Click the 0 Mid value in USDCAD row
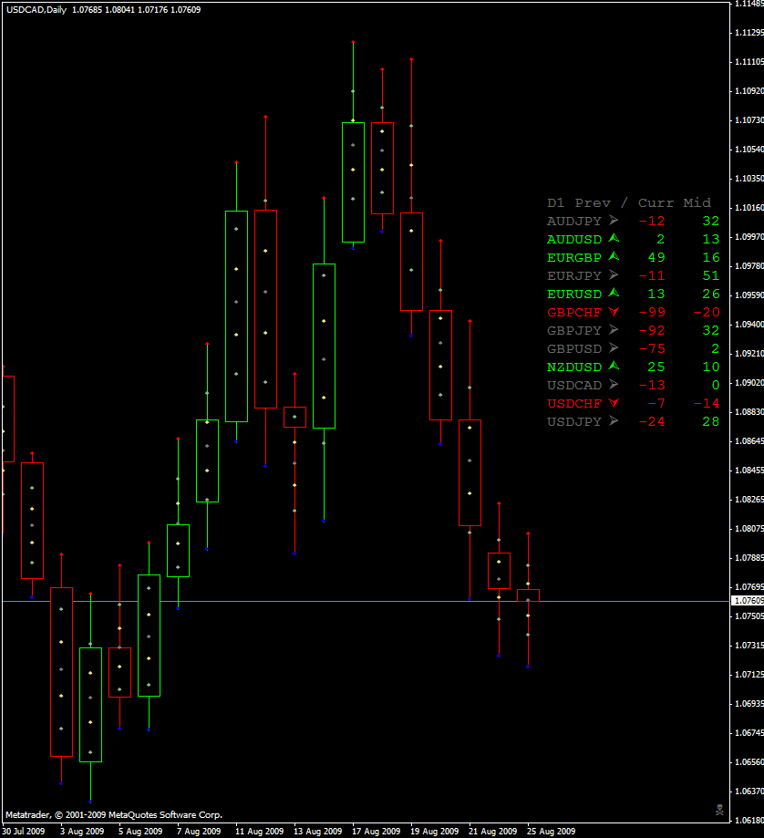This screenshot has width=764, height=838. point(716,386)
